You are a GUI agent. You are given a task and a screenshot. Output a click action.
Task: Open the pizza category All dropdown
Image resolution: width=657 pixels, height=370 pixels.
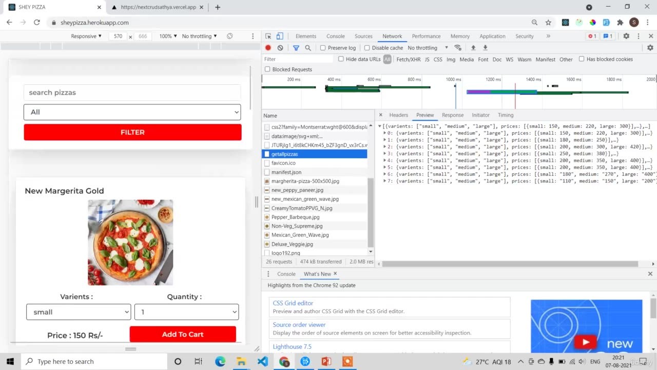pos(132,112)
